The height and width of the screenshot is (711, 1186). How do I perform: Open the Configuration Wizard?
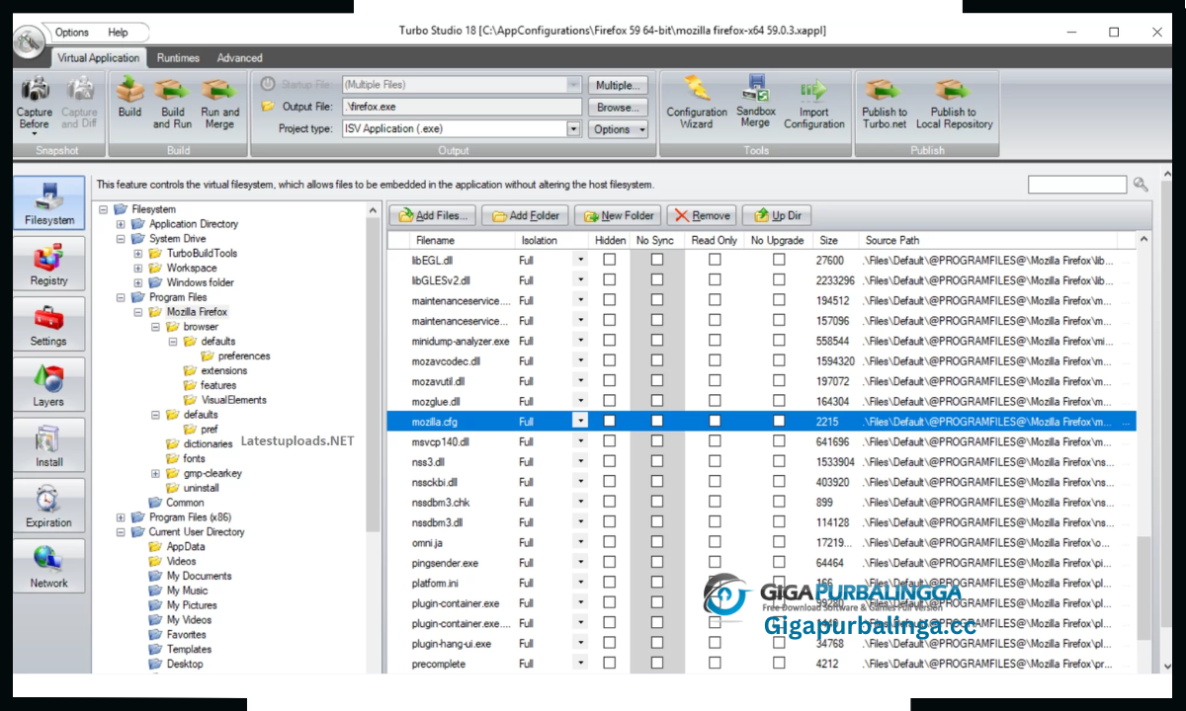point(697,104)
